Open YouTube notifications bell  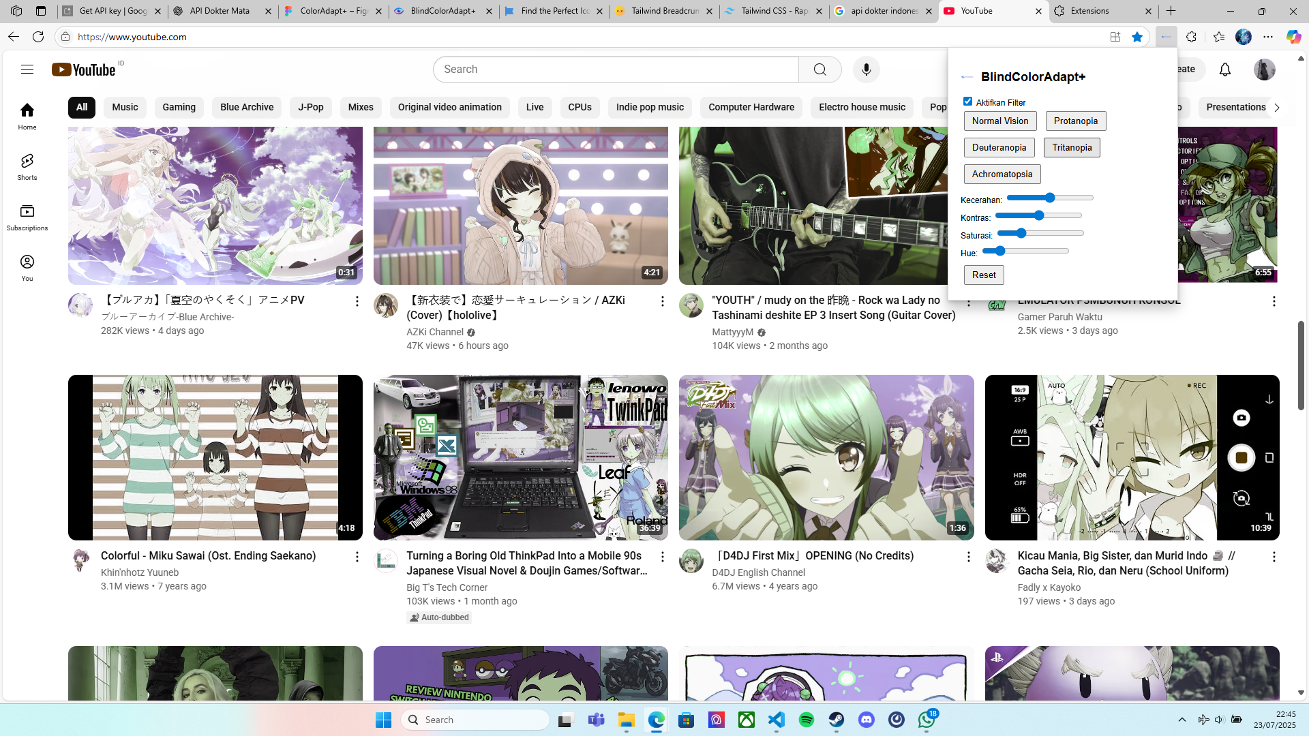[x=1225, y=70]
